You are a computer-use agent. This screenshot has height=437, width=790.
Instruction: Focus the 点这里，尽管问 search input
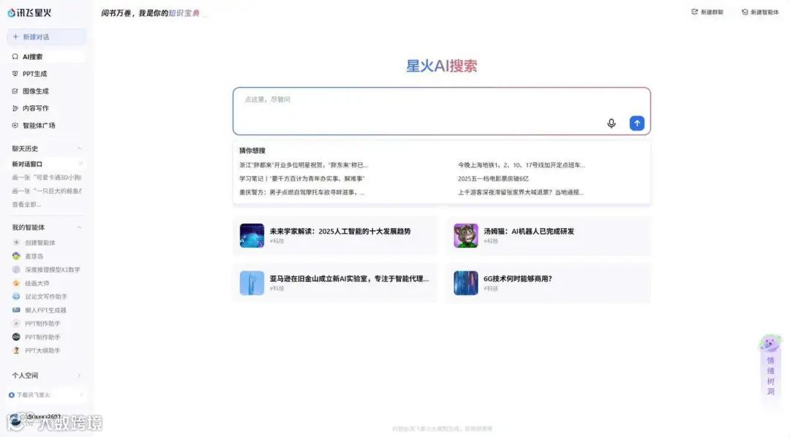441,111
